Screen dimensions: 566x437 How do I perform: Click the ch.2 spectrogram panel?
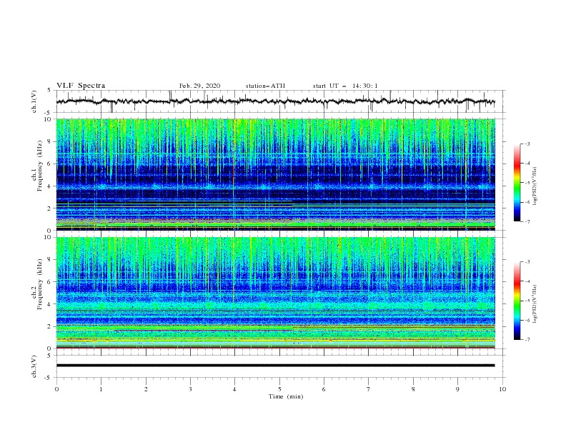click(x=276, y=293)
